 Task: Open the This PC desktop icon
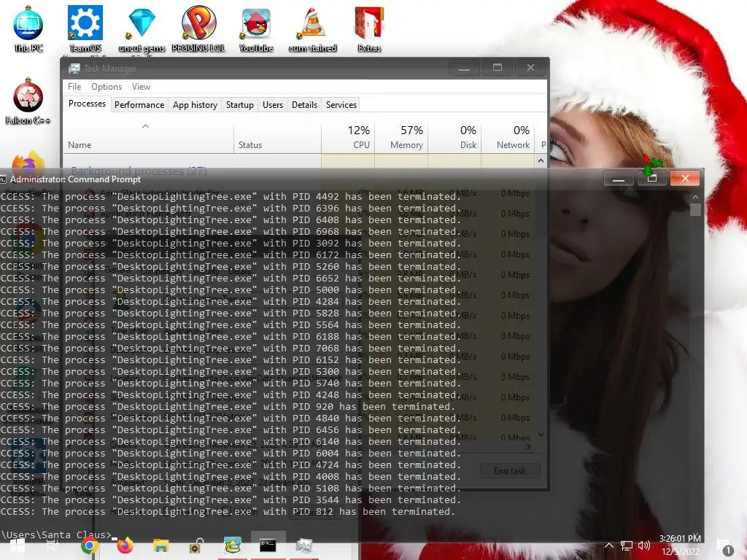(x=28, y=29)
